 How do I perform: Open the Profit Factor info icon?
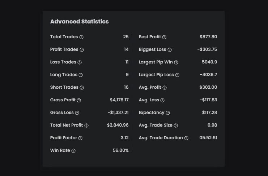point(80,138)
